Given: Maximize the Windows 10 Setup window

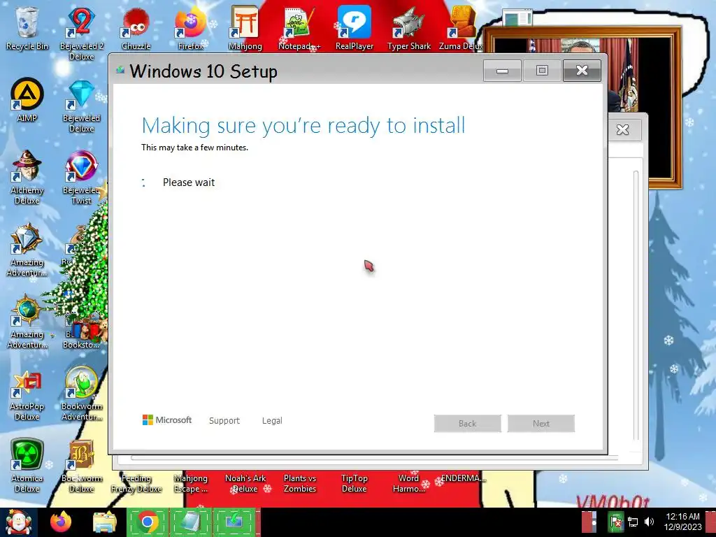Looking at the screenshot, I should click(x=542, y=71).
